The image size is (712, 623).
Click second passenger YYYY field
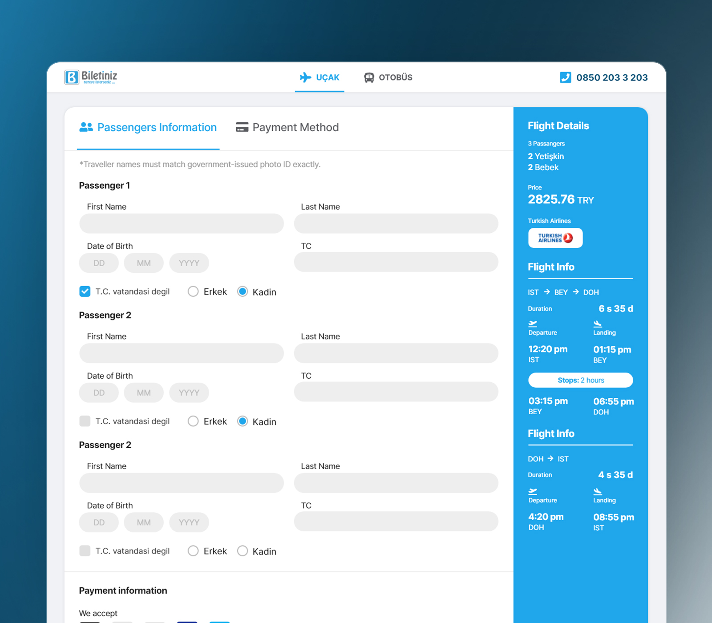click(x=189, y=393)
